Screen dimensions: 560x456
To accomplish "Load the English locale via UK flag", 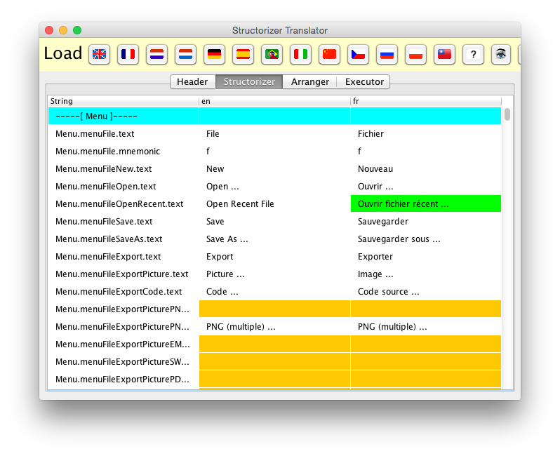I will (99, 54).
